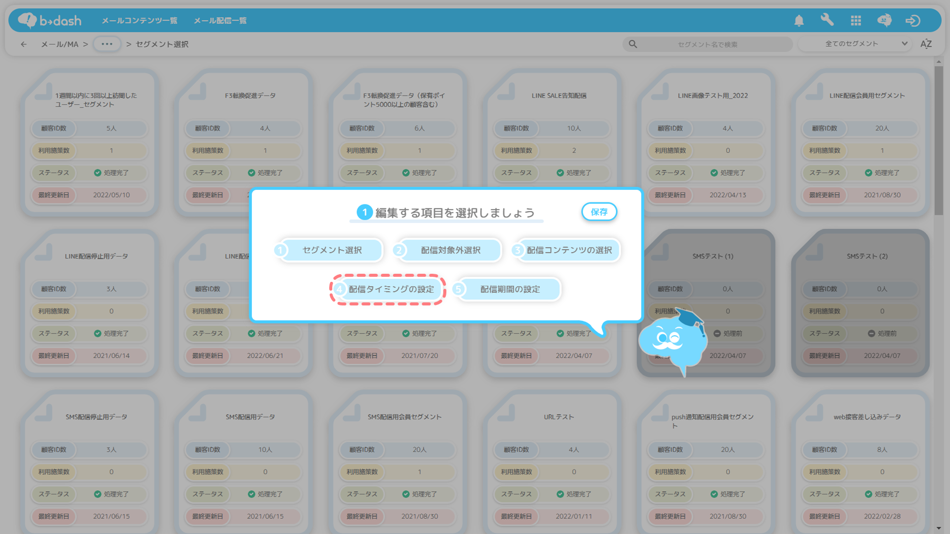
Task: Open the notifications bell
Action: click(x=799, y=20)
